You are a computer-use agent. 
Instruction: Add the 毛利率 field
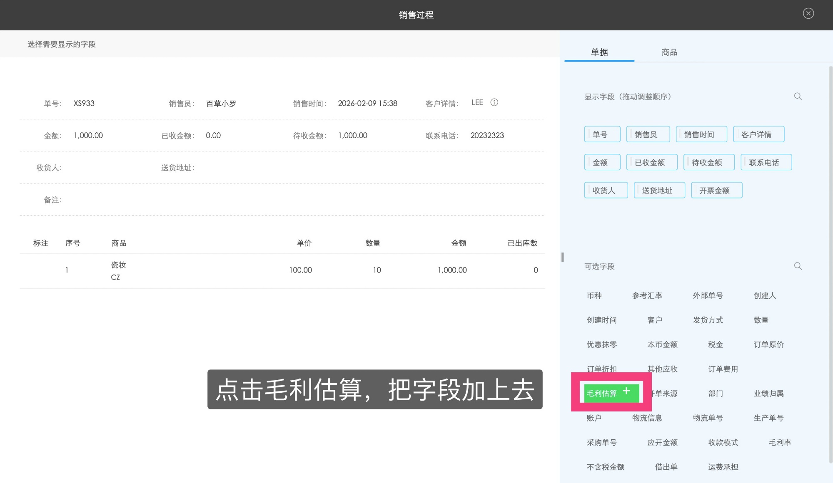(x=780, y=442)
